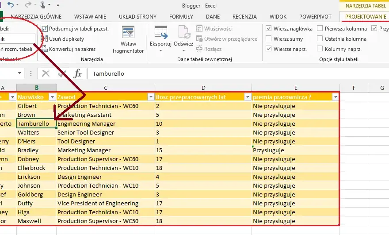
Task: Click Konwertuj na zakres label
Action: pyautogui.click(x=72, y=49)
